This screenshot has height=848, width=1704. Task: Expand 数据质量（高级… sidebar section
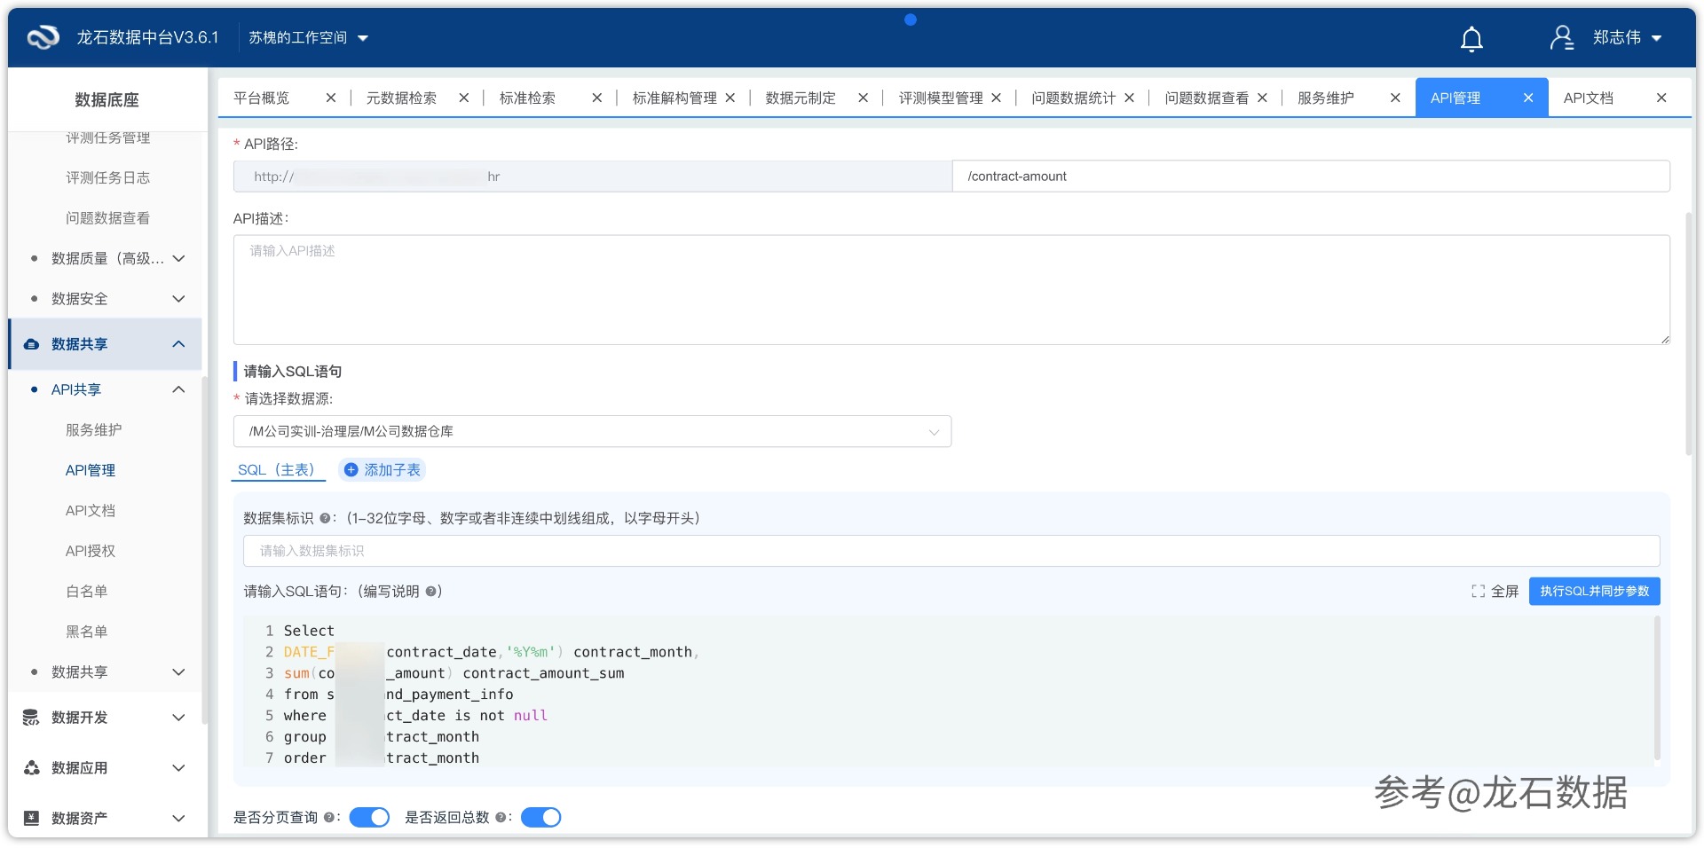tap(178, 259)
